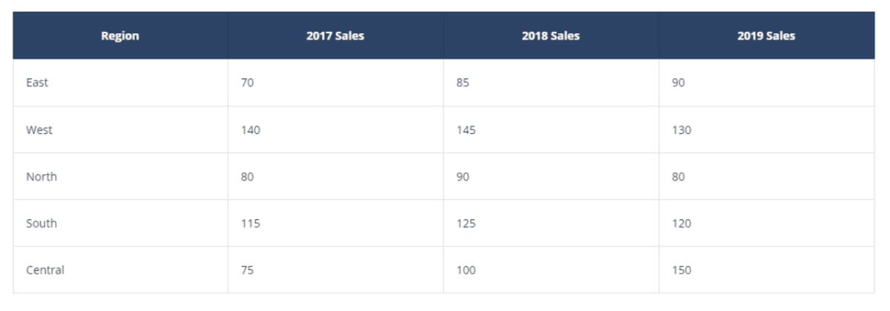Select the Central region cell
The height and width of the screenshot is (311, 890).
[x=120, y=270]
